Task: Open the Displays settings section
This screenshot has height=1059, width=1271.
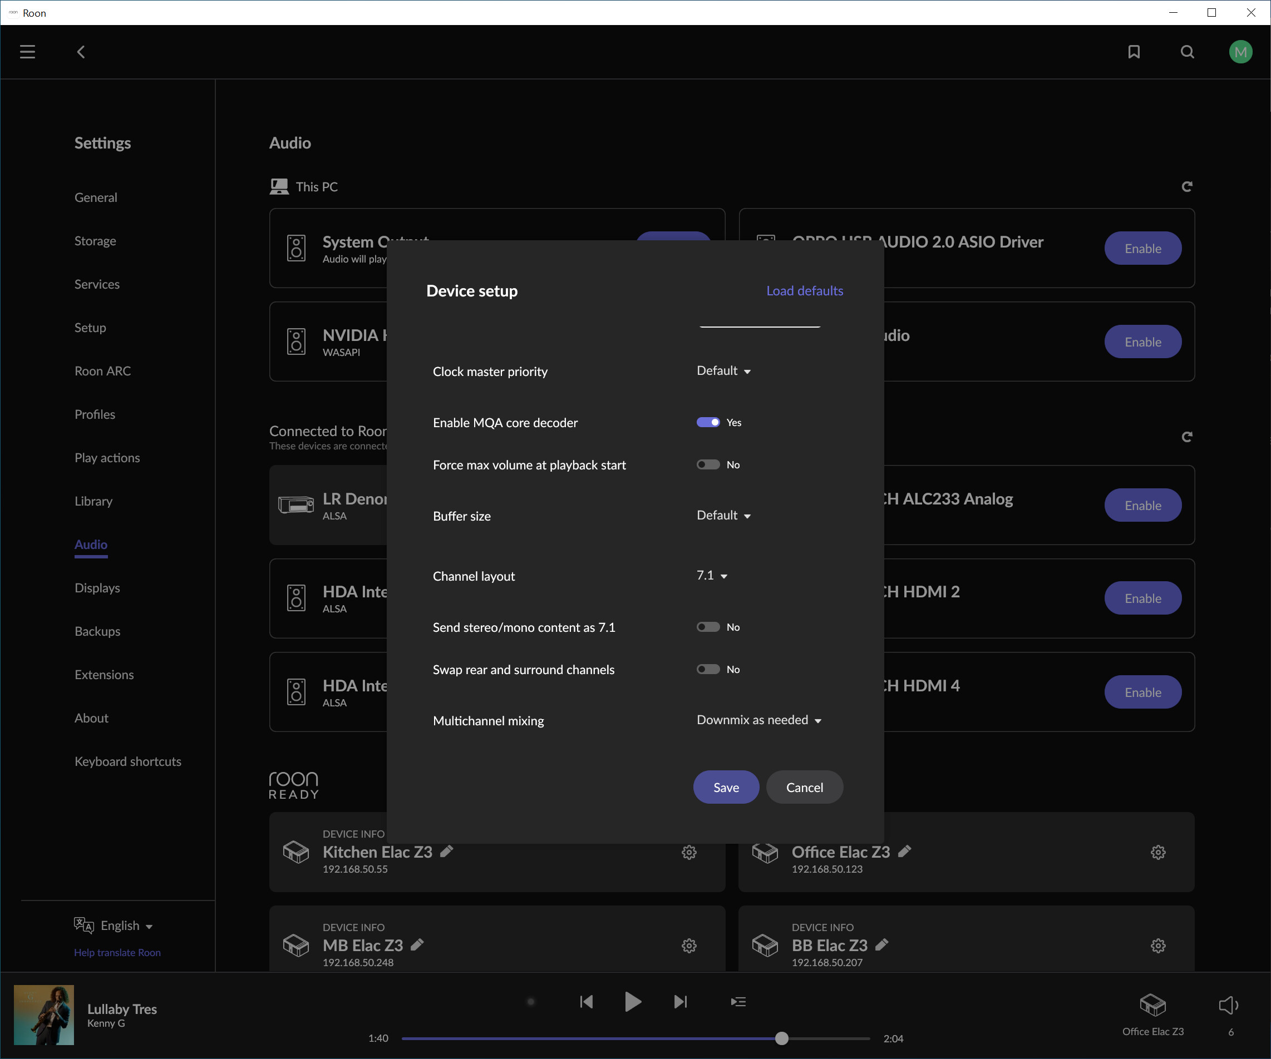Action: click(97, 588)
